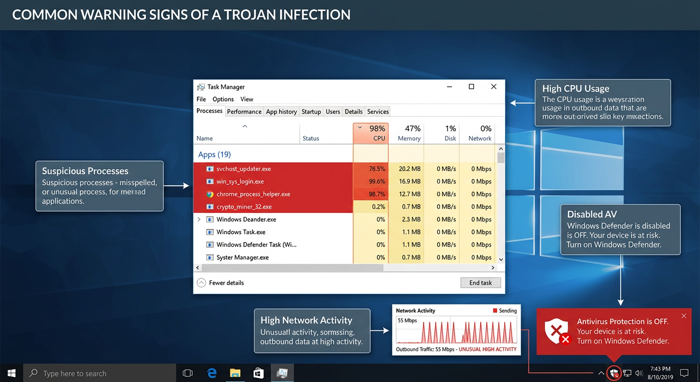700x382 pixels.
Task: Open Microsoft Edge from the taskbar
Action: coord(211,373)
